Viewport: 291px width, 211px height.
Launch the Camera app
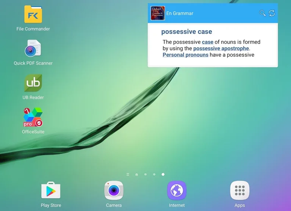click(114, 191)
